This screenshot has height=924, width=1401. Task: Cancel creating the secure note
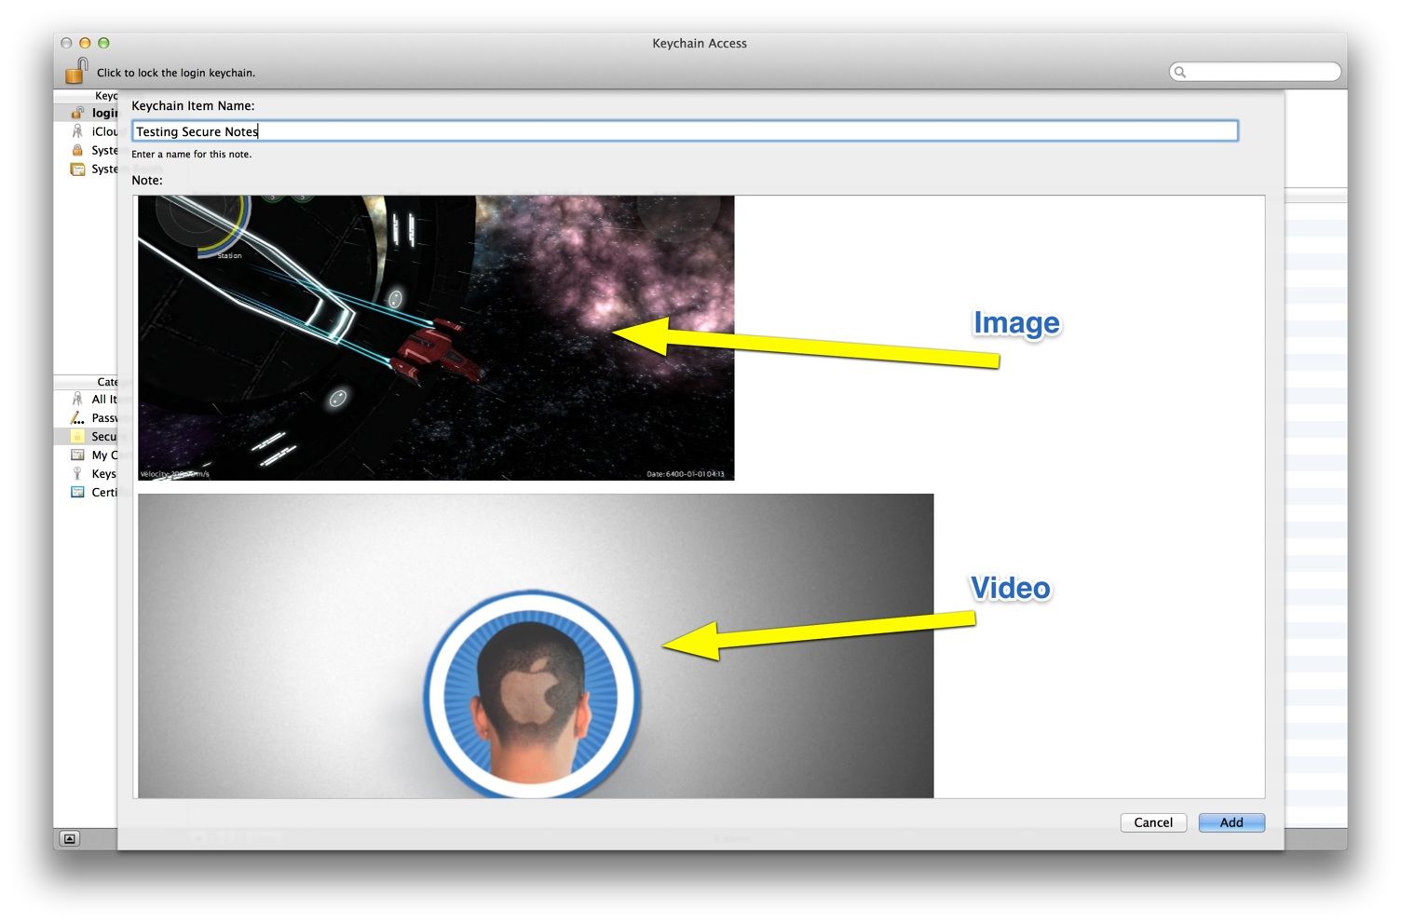pos(1153,822)
